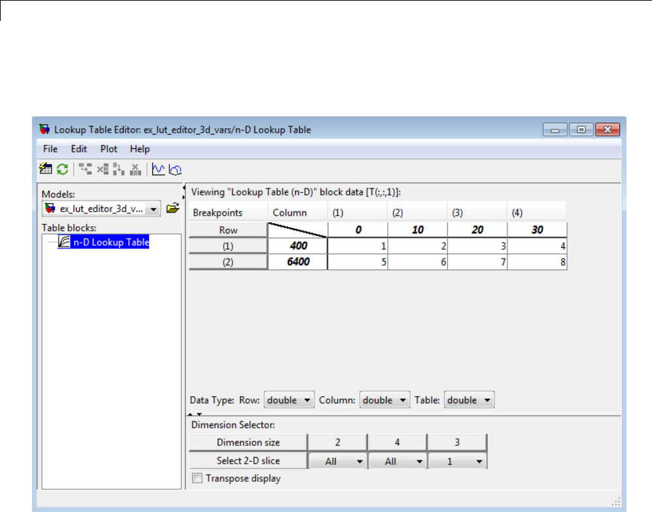This screenshot has width=652, height=512.
Task: Click the row (1) header button
Action: (228, 246)
